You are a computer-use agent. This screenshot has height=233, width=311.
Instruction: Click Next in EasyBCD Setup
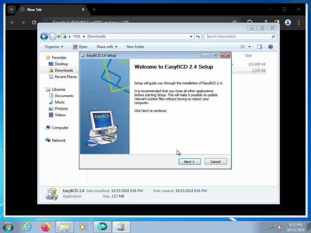pyautogui.click(x=190, y=162)
